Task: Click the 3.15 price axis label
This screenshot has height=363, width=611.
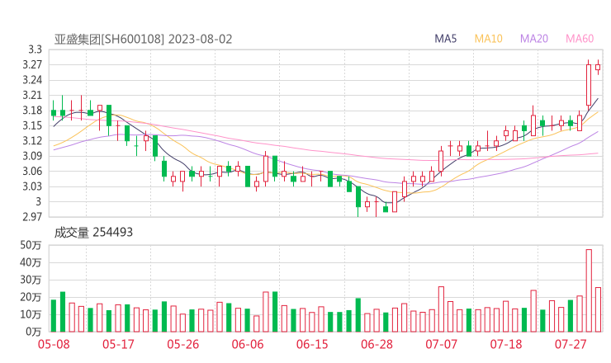Action: [32, 125]
